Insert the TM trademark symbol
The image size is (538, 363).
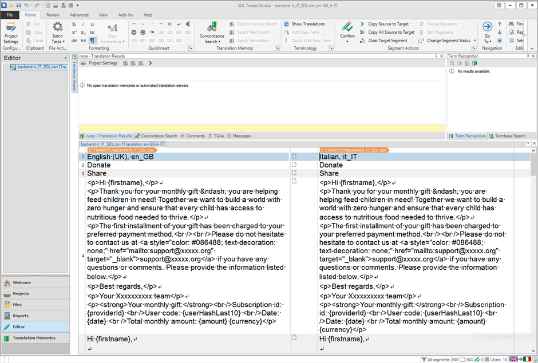click(152, 32)
